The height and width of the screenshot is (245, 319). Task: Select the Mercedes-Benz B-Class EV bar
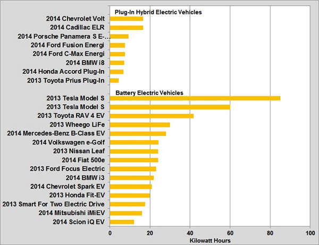click(x=138, y=133)
